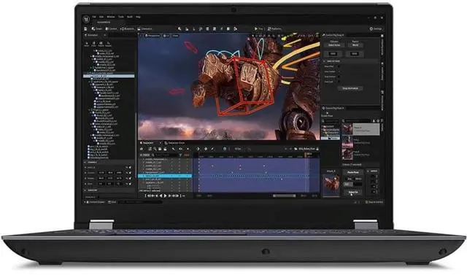Open the Content dropdown in toolbar

pyautogui.click(x=112, y=29)
